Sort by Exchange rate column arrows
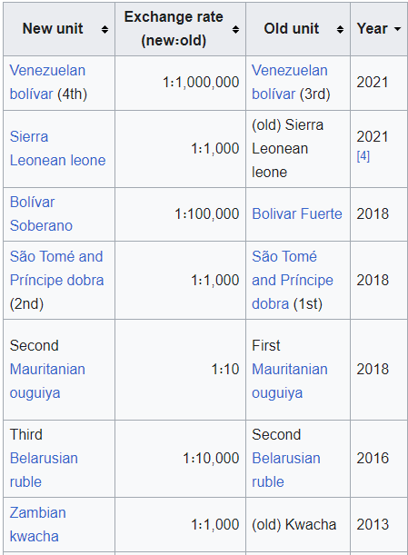 [235, 29]
